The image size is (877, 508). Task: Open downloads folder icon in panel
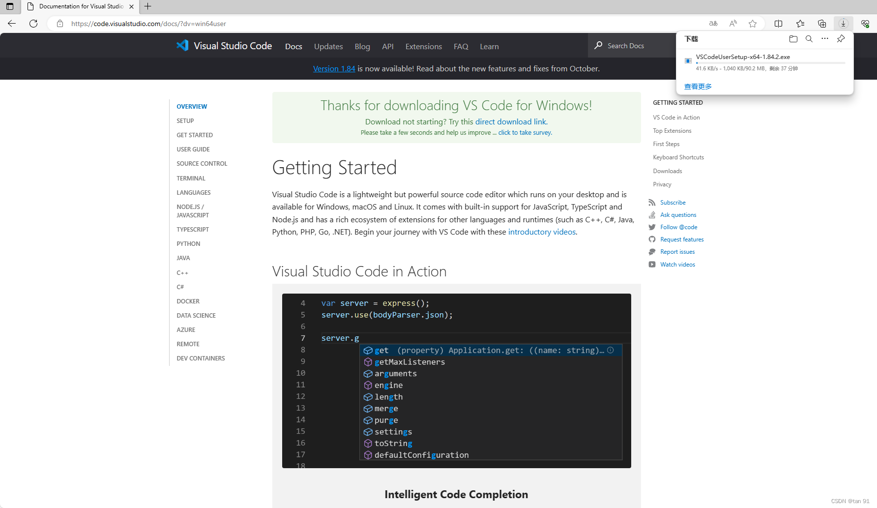tap(793, 39)
